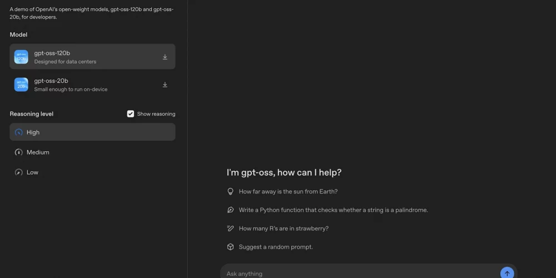Image resolution: width=556 pixels, height=278 pixels.
Task: Send message with blue arrow button
Action: click(507, 274)
